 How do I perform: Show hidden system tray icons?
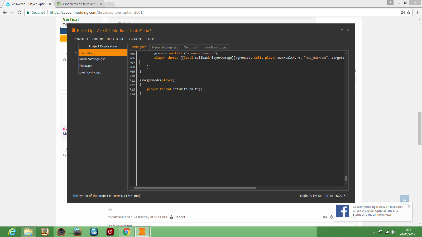pyautogui.click(x=374, y=232)
